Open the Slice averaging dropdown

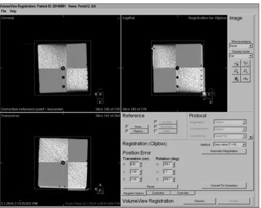(241, 46)
